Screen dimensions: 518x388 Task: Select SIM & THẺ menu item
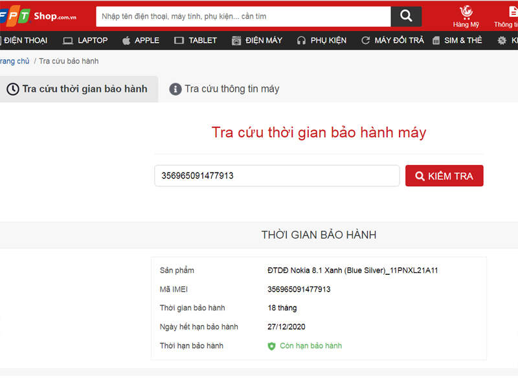pos(457,40)
